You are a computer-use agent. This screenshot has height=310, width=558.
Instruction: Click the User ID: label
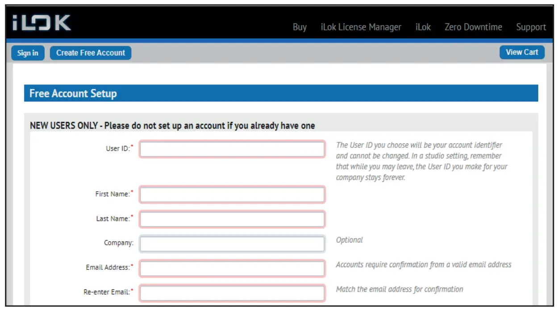[119, 148]
